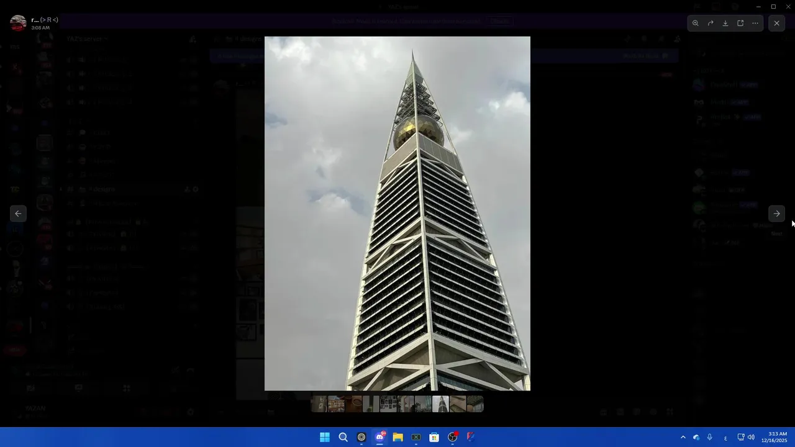Select the fourth thumbnail with the white wall
The height and width of the screenshot is (447, 795).
(x=371, y=404)
